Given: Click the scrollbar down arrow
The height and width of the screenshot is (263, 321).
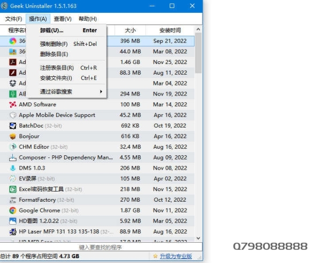Looking at the screenshot, I should [x=198, y=238].
